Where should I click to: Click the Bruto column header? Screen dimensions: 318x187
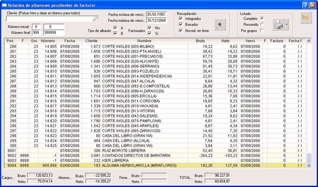click(200, 41)
